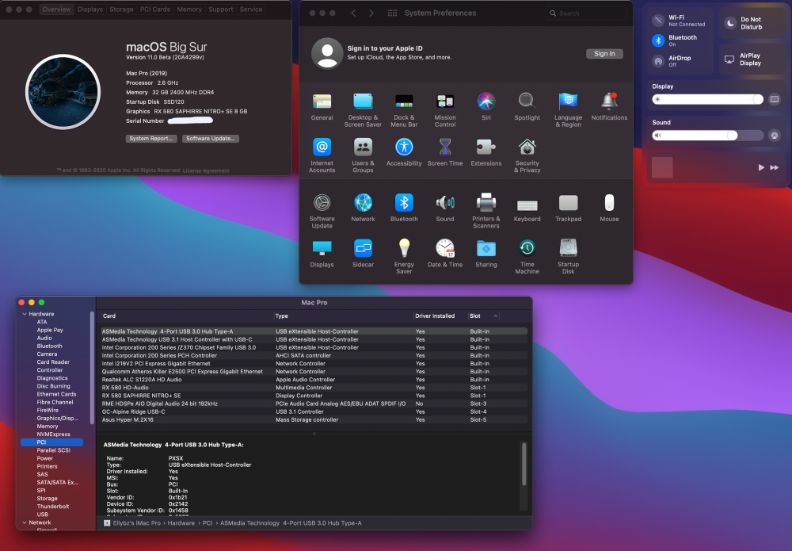Toggle Wi-Fi in Control Center

pyautogui.click(x=658, y=21)
